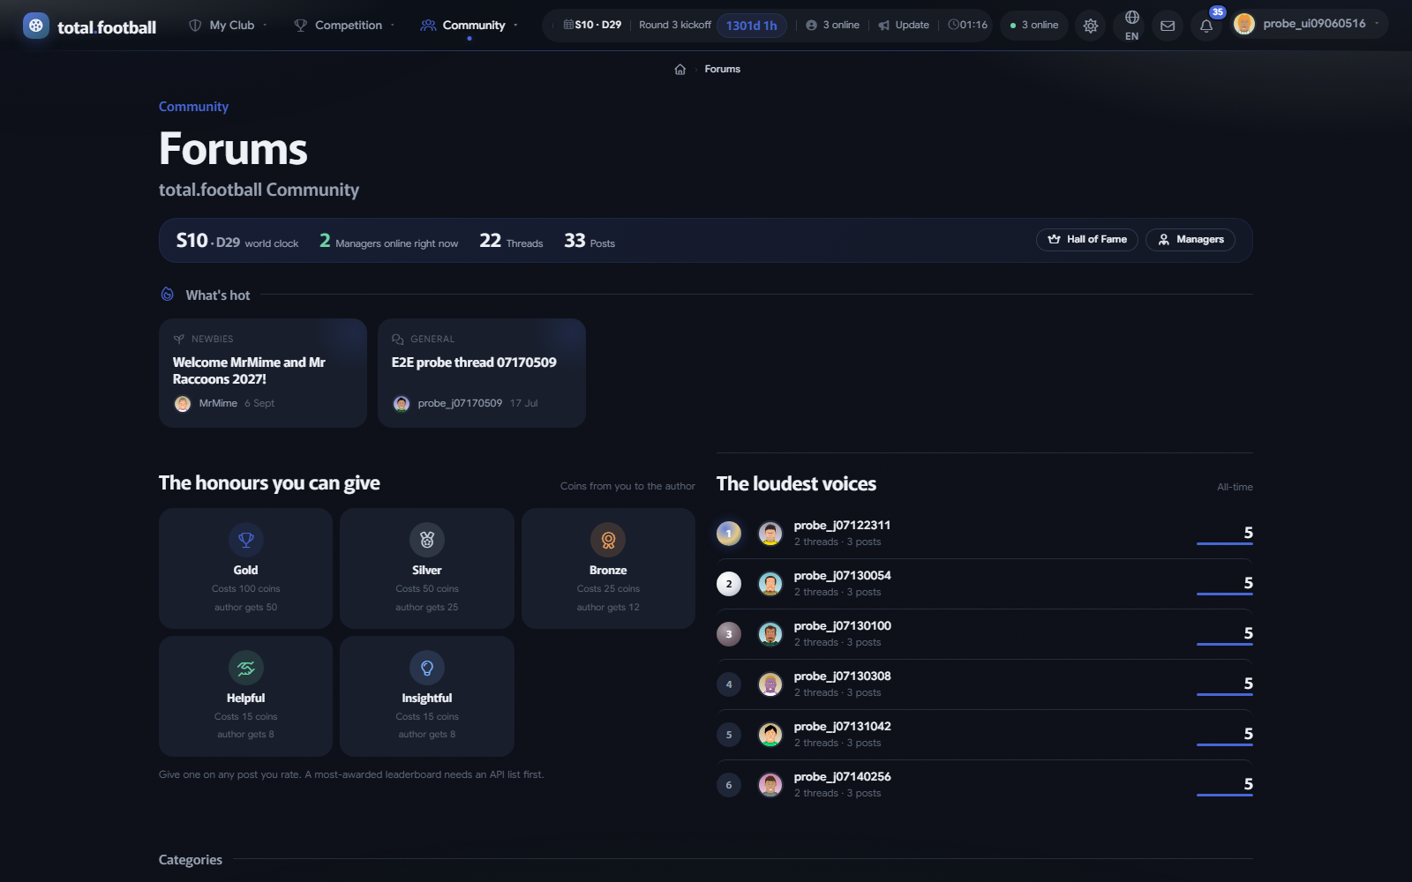
Task: Click the total.football logo icon
Action: (36, 26)
